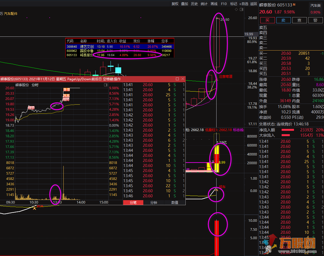Switch to the 分钟 tab
This screenshot has width=324, height=256.
click(154, 202)
